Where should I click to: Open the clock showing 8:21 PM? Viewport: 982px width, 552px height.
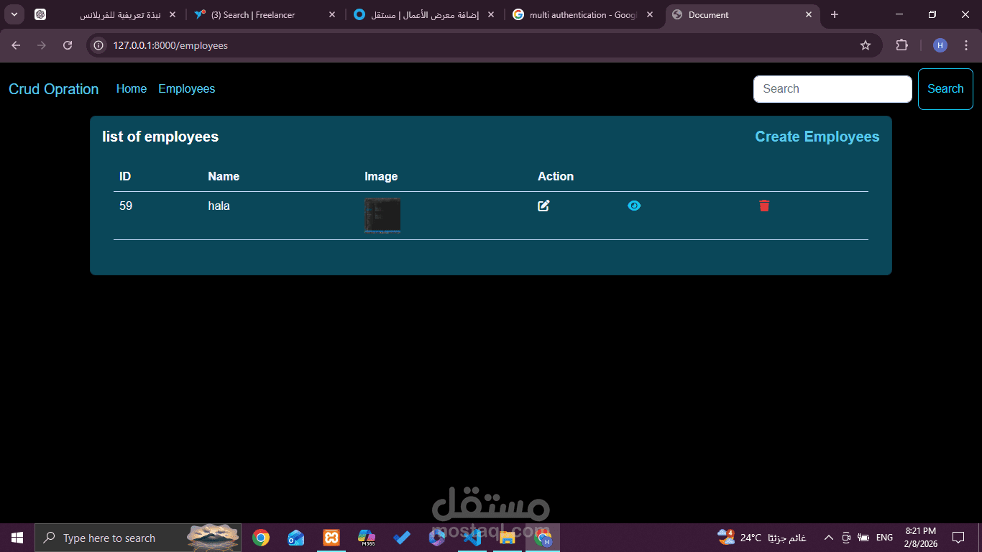point(920,538)
